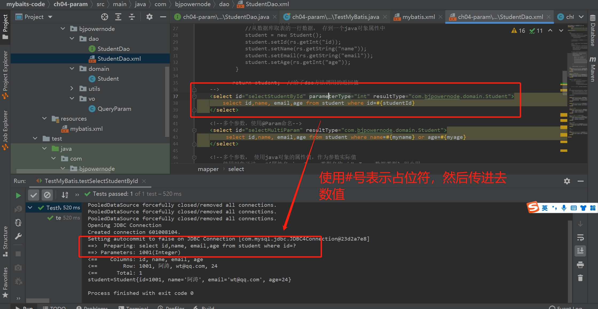The height and width of the screenshot is (309, 598).
Task: Click the Print icon in Run console
Action: [580, 265]
